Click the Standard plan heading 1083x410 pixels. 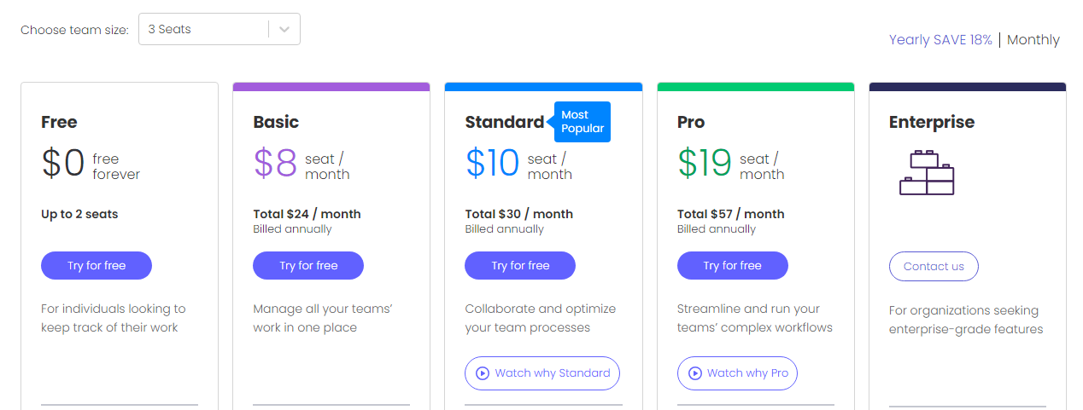pyautogui.click(x=504, y=122)
